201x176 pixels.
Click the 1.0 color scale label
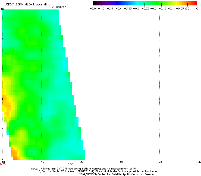tap(196, 9)
